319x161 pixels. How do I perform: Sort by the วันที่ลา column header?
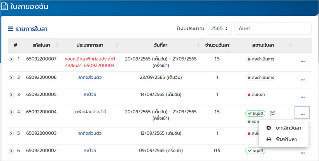click(x=161, y=45)
